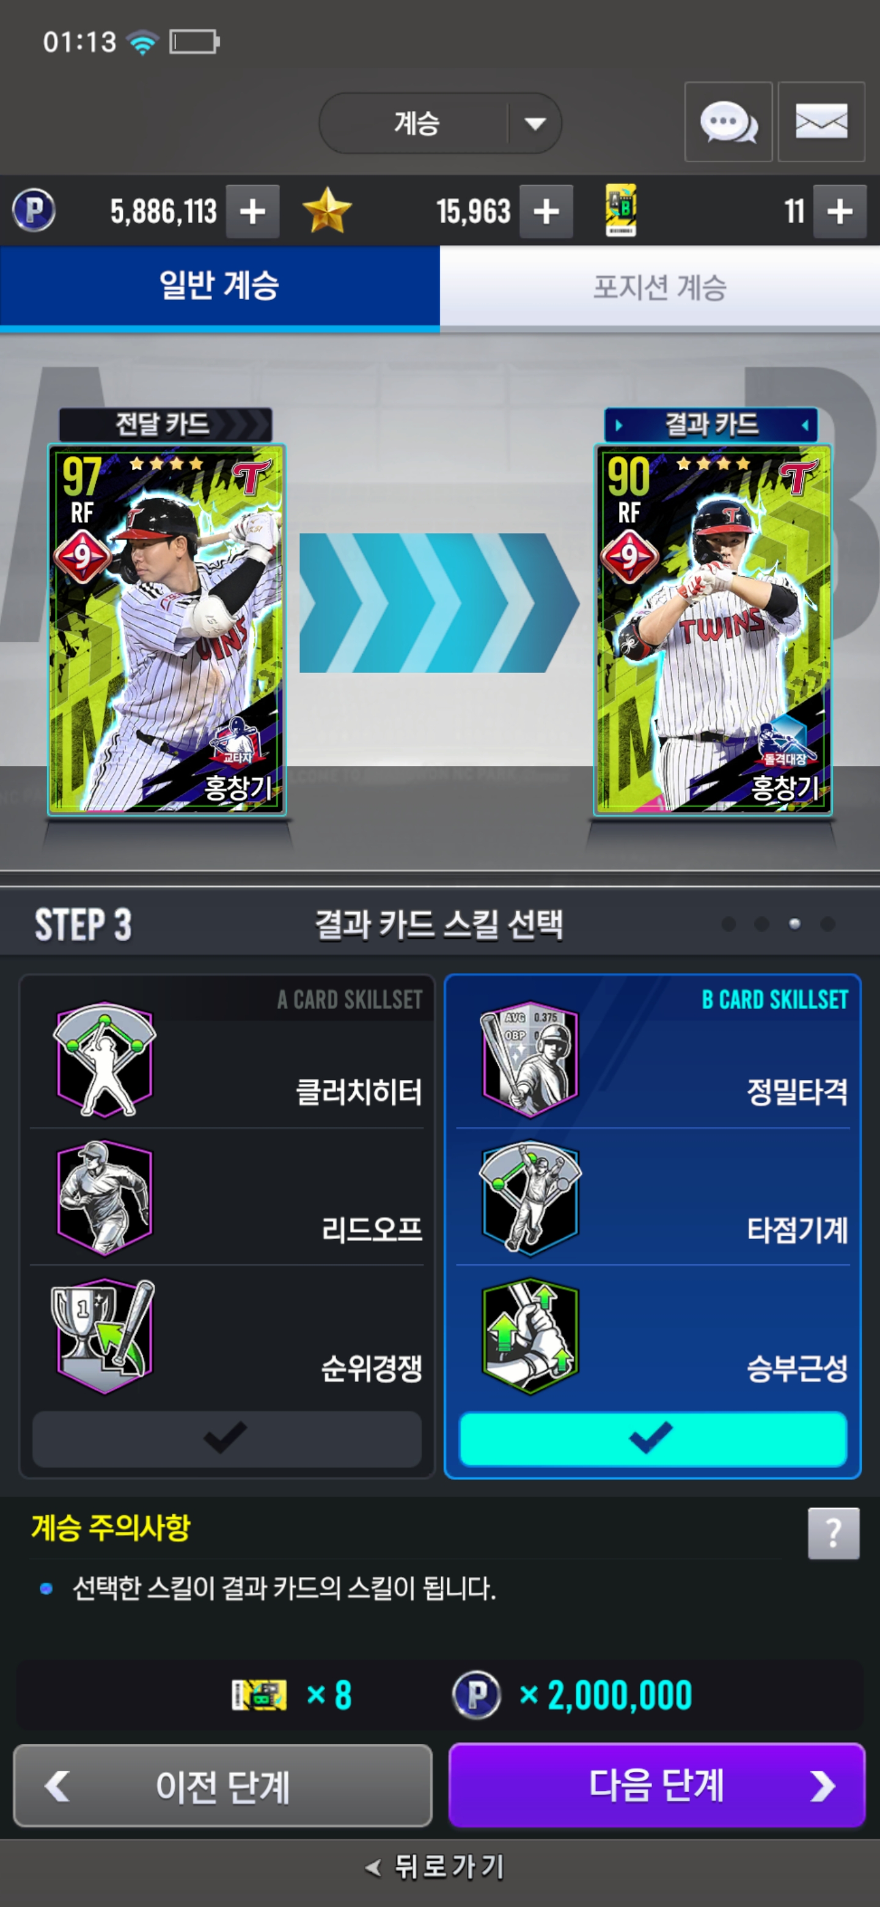Tap the 승부근성 skill icon
Screen dimensions: 880x1907
click(x=529, y=1337)
